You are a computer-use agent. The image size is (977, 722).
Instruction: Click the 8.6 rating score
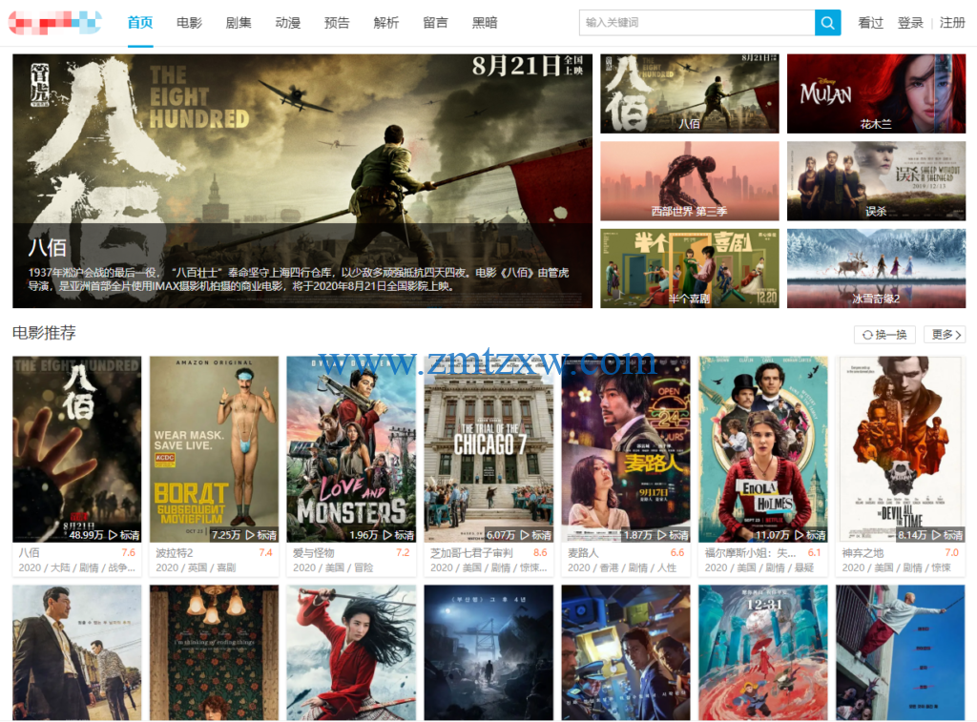pos(540,552)
